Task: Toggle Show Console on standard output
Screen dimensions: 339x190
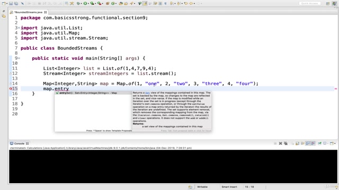Action: click(308, 144)
